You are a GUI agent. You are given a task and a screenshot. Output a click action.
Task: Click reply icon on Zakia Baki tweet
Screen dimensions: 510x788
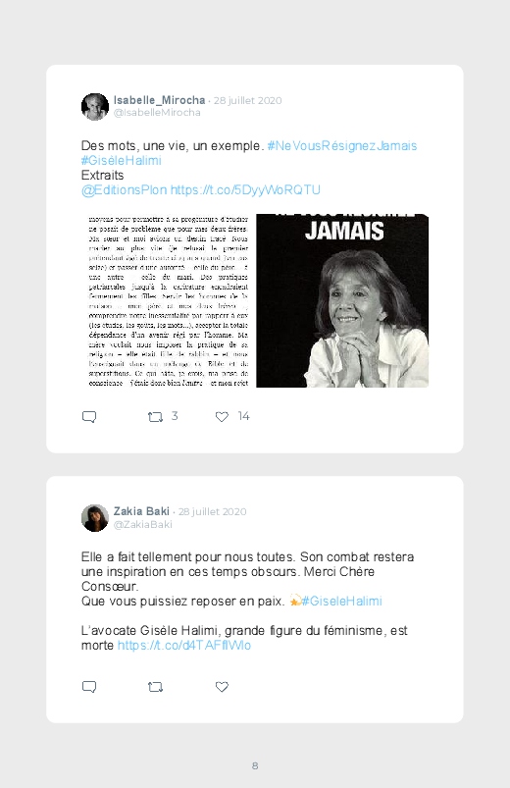(89, 687)
